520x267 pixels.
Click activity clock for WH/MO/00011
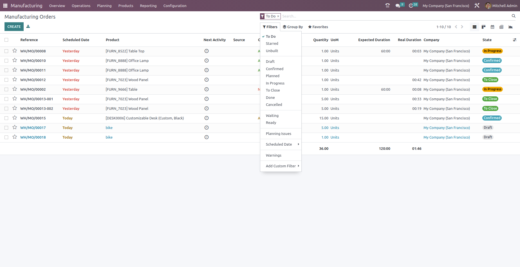207,70
